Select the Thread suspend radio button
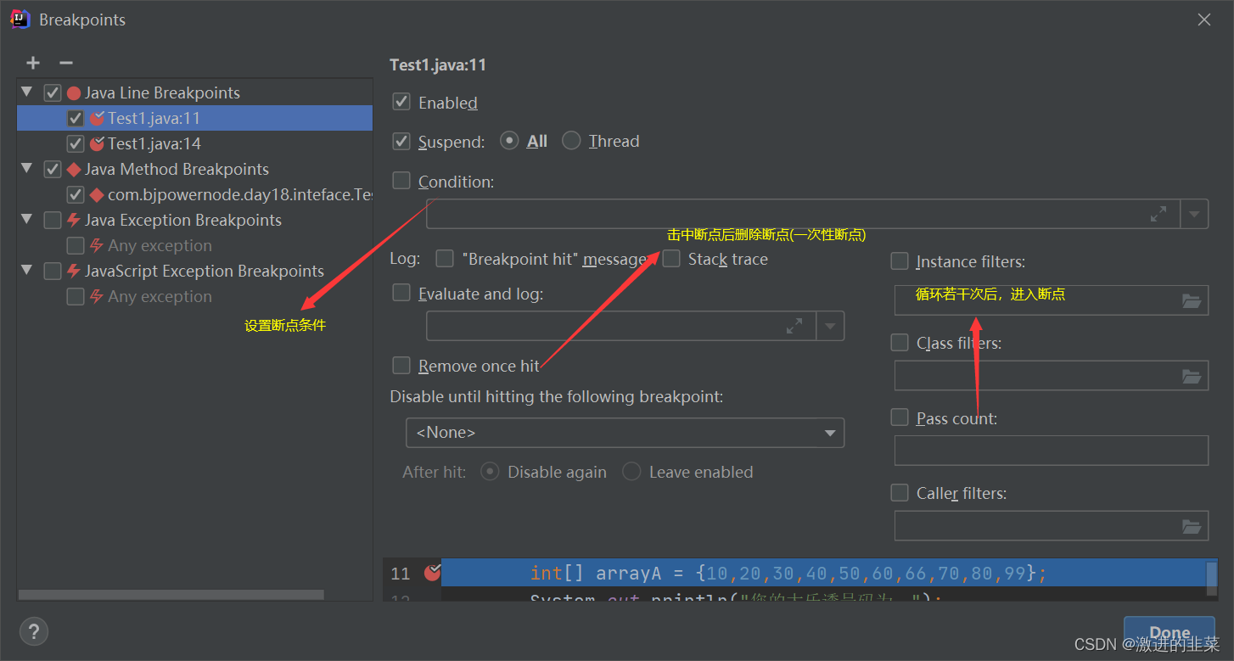The image size is (1234, 661). [x=572, y=141]
